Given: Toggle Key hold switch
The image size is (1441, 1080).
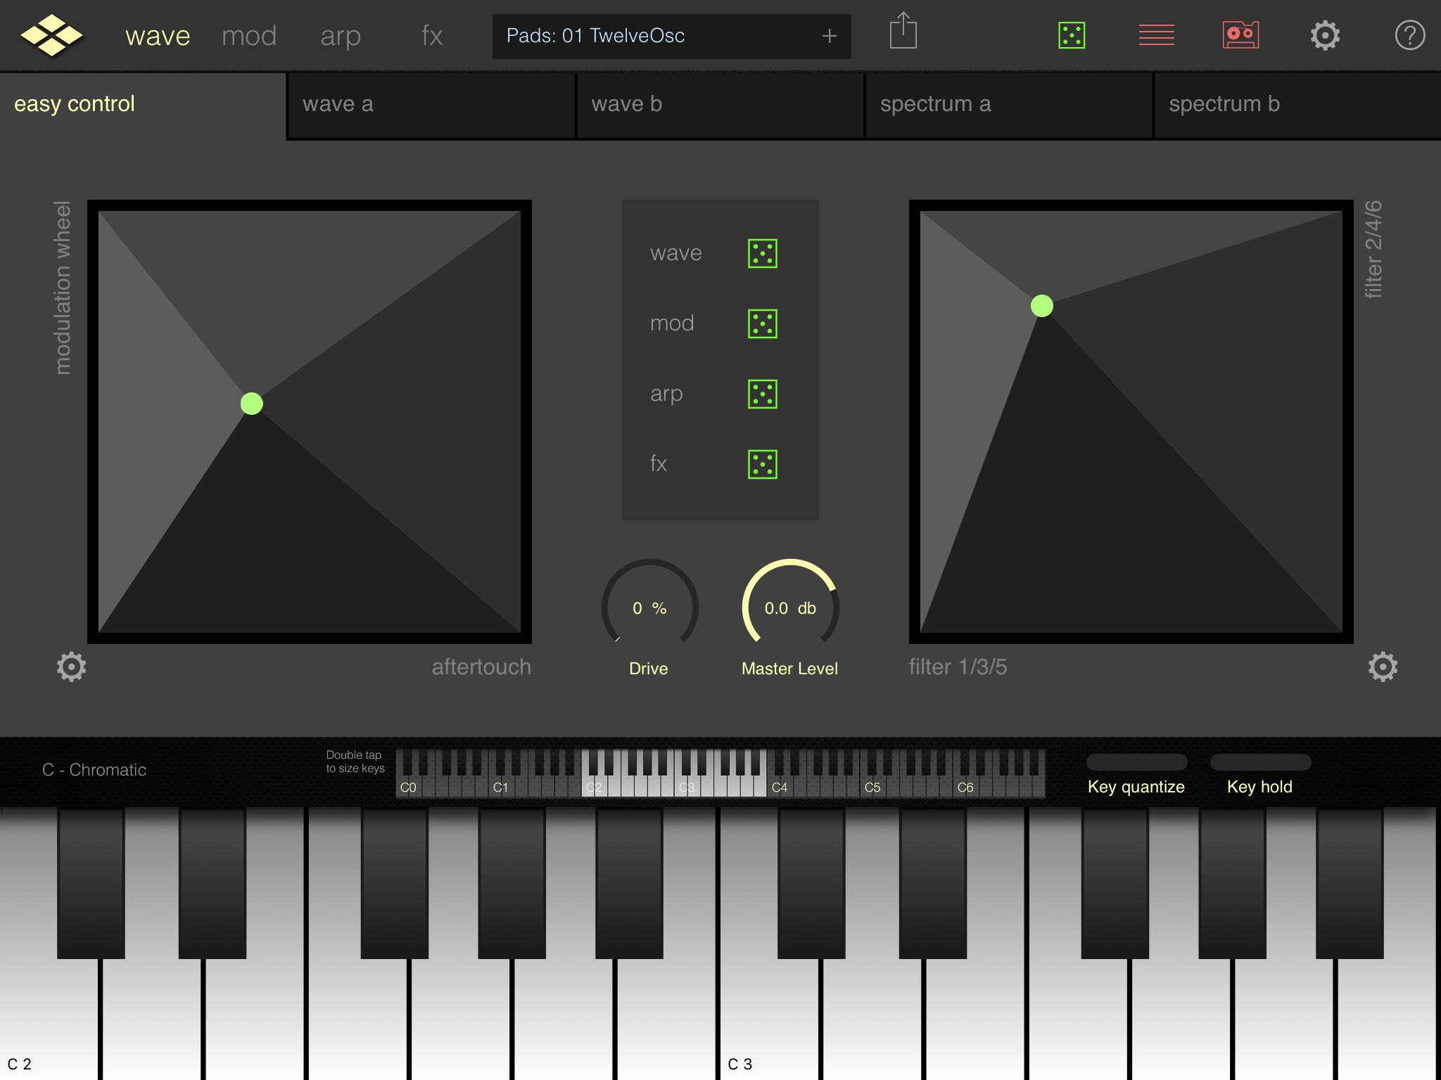Looking at the screenshot, I should tap(1260, 762).
